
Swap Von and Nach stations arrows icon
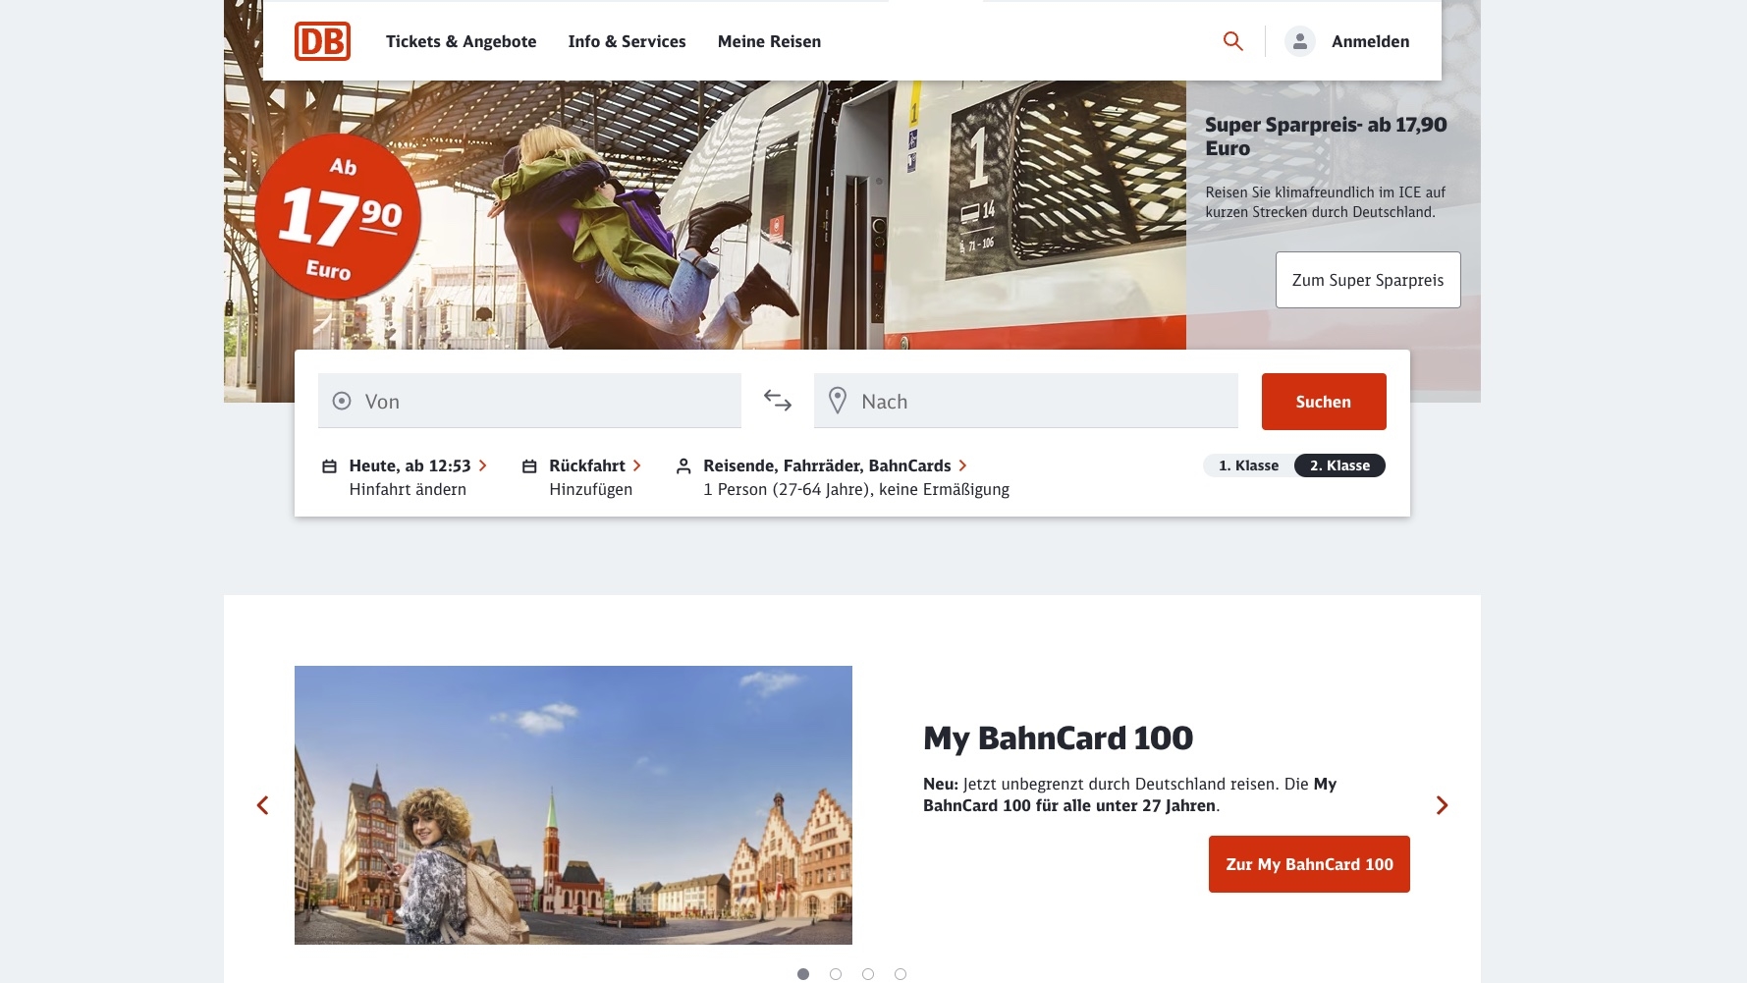tap(778, 401)
